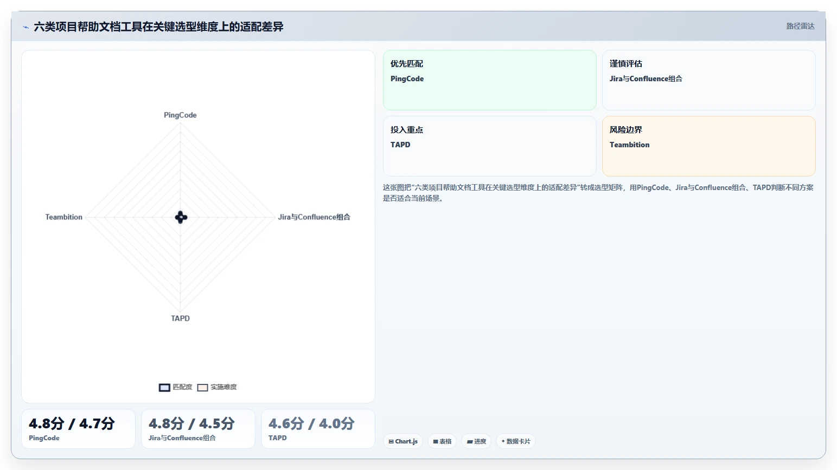Open the 优先匹配 PingCode card
Image resolution: width=837 pixels, height=470 pixels.
point(490,80)
